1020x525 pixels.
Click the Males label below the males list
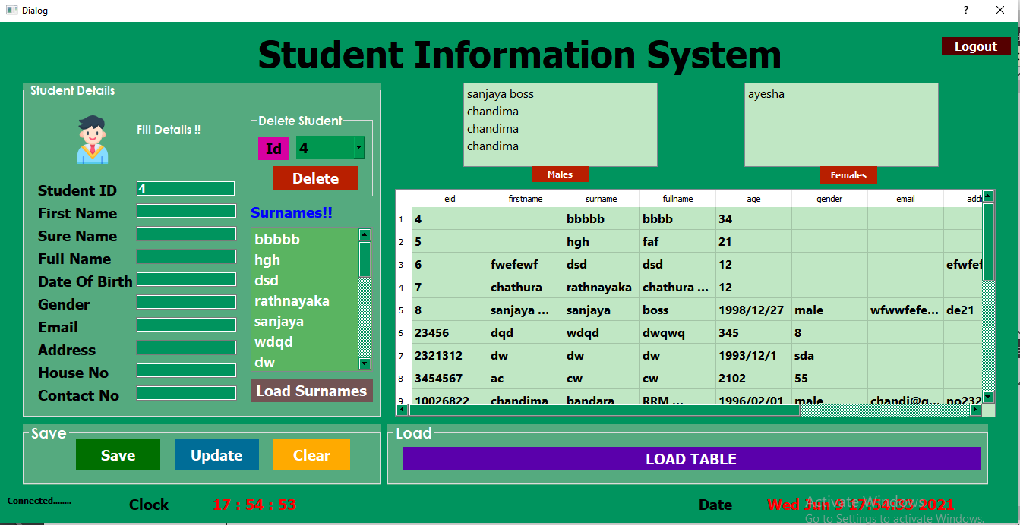click(x=560, y=174)
